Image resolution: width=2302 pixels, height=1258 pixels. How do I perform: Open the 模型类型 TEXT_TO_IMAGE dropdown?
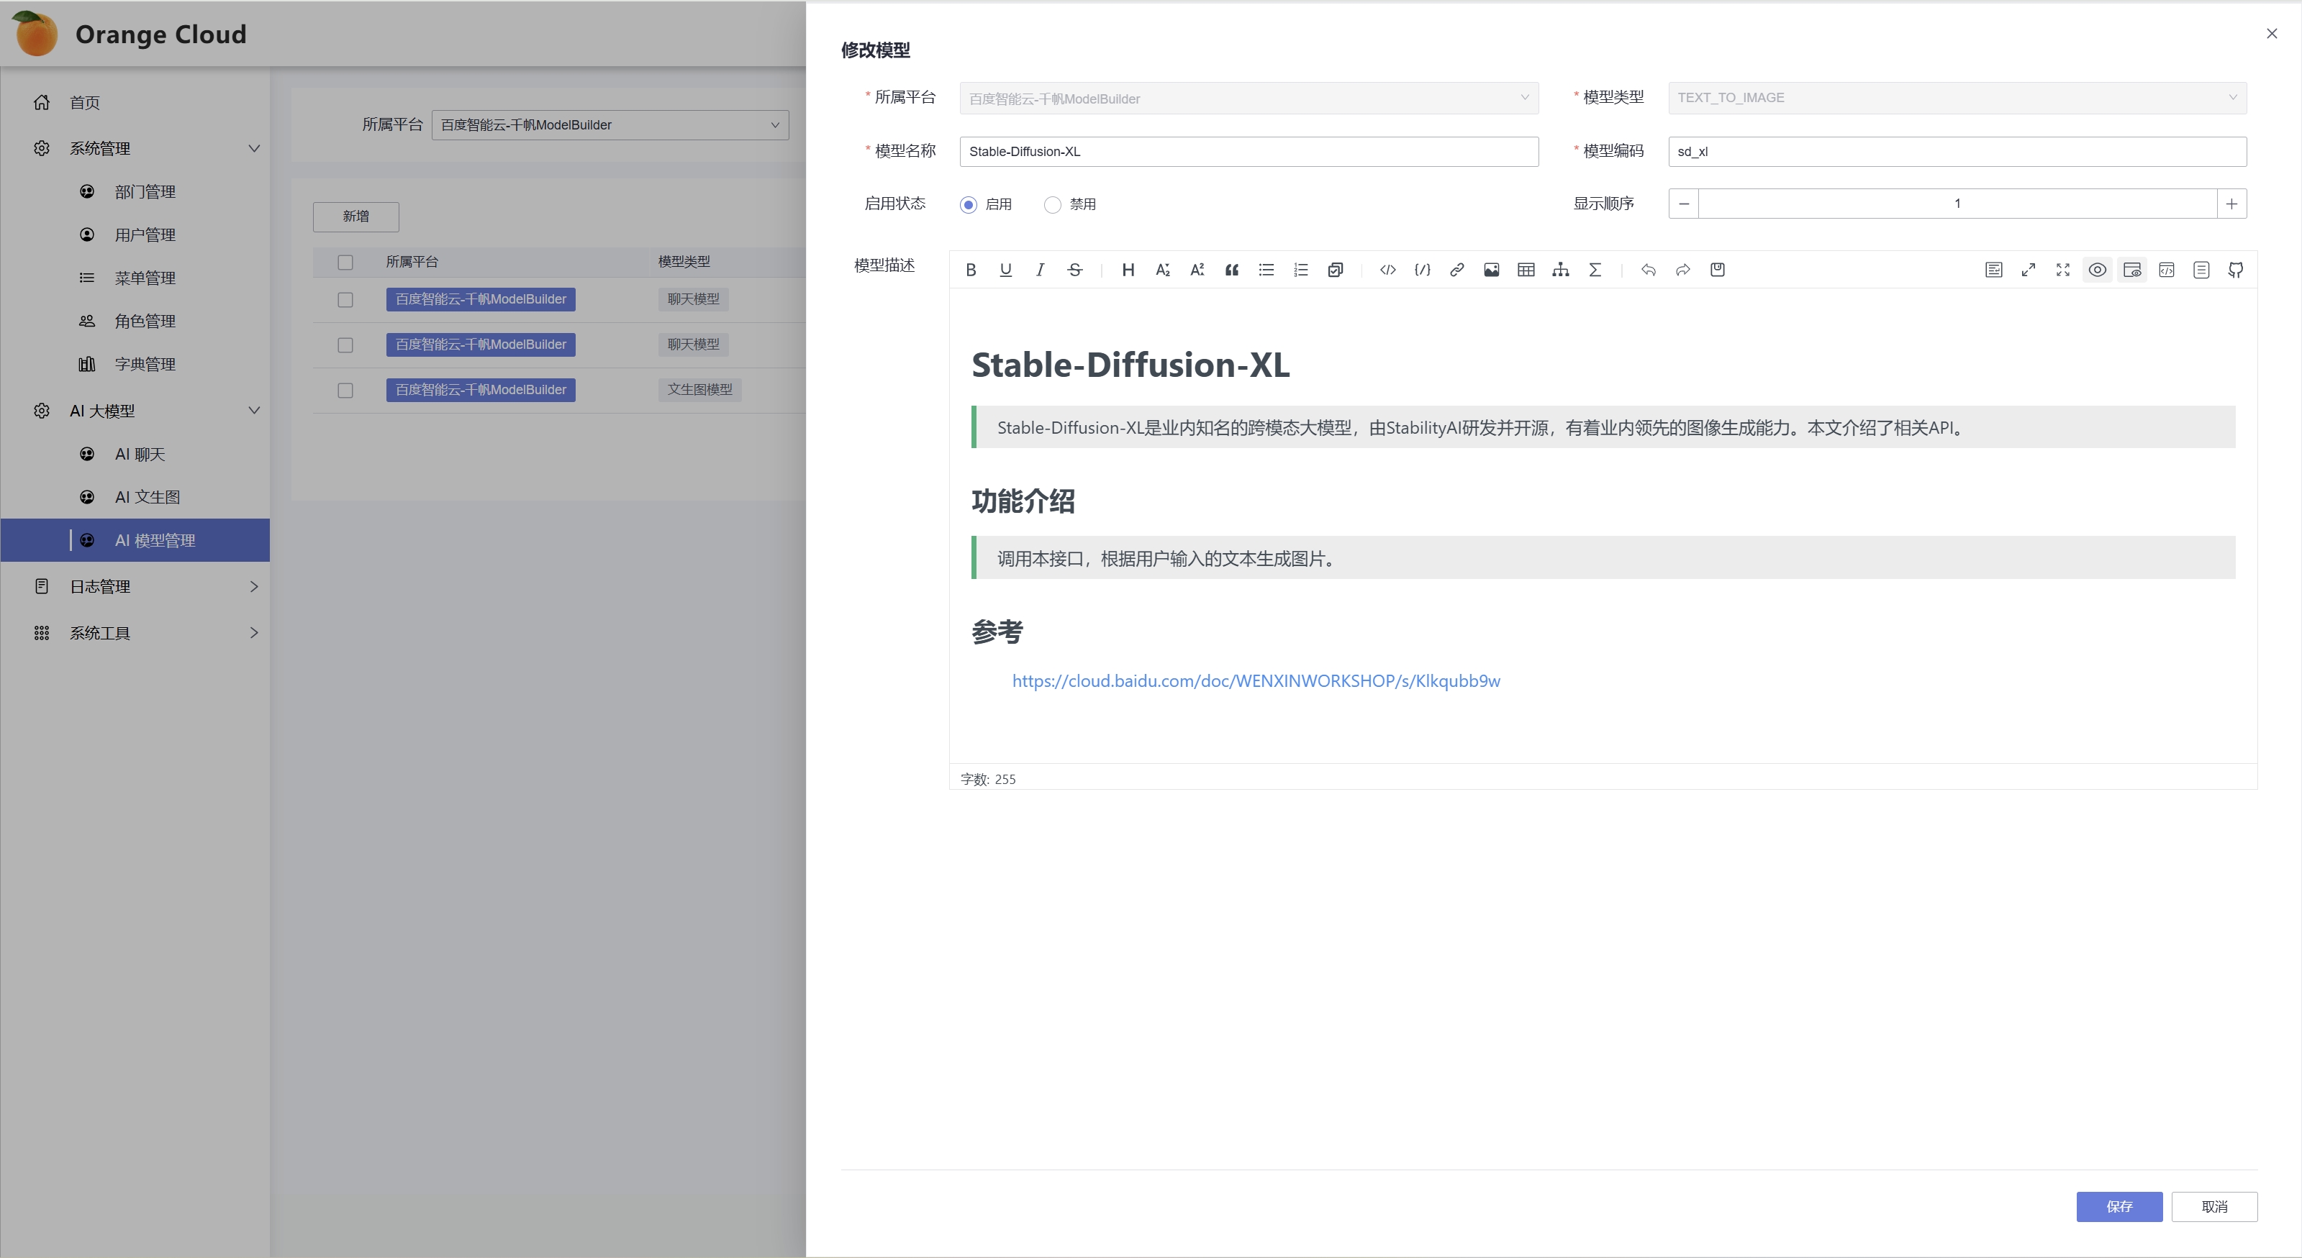tap(1957, 99)
